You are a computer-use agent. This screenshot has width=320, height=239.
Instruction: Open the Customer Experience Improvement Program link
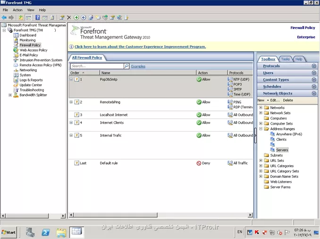140,47
